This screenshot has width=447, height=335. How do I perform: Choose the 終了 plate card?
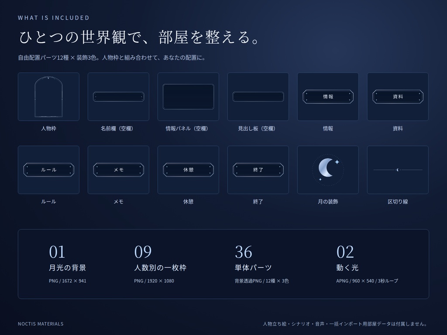258,170
